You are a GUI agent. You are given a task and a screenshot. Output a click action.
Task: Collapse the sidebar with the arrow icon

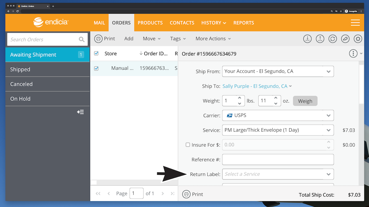coord(80,112)
